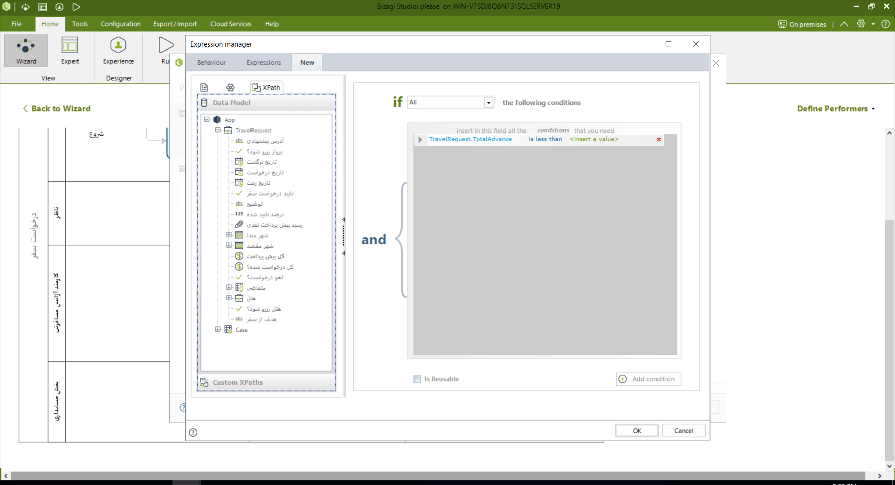Viewport: 895px width, 485px height.
Task: Remove condition with red X icon
Action: 659,139
